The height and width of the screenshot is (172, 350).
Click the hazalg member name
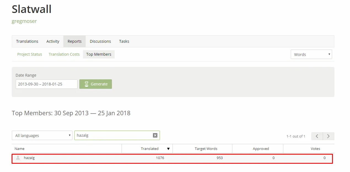(29, 158)
